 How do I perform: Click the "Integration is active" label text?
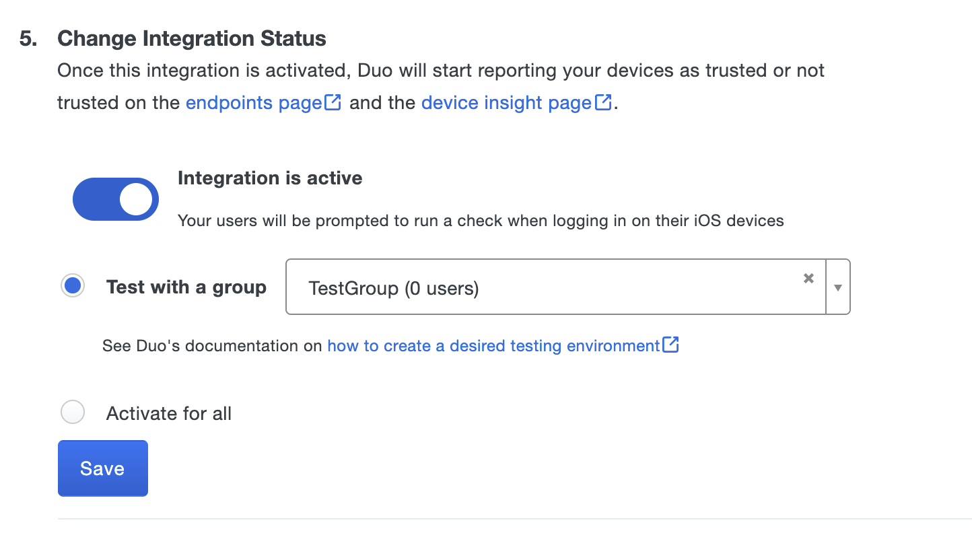(x=270, y=178)
